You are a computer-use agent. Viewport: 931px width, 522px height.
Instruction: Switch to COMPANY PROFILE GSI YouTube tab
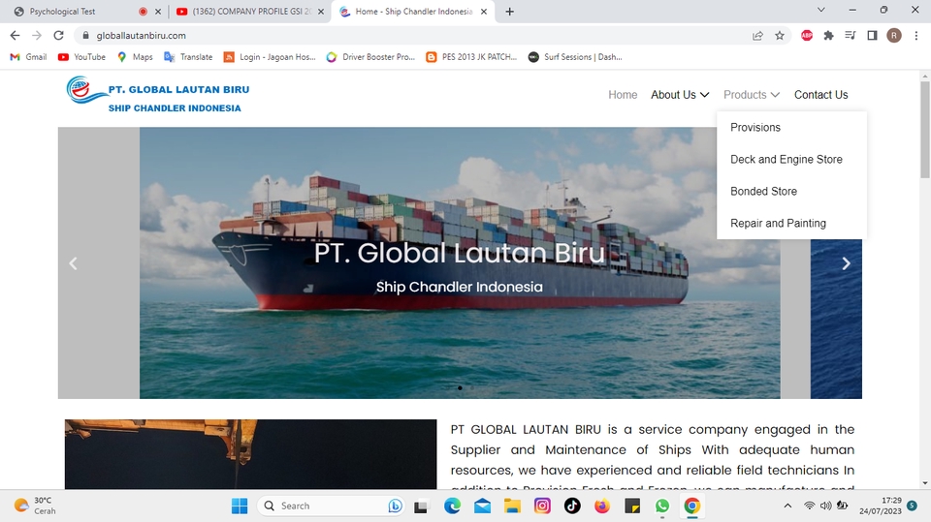(x=244, y=12)
